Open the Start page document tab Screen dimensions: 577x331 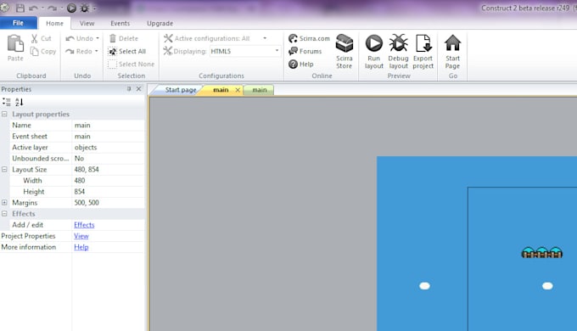pyautogui.click(x=180, y=90)
